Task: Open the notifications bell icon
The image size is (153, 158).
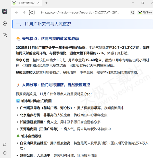Action: pos(5,145)
